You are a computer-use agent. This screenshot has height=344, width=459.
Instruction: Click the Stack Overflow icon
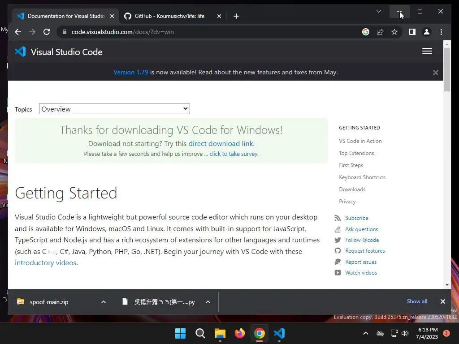(x=338, y=229)
